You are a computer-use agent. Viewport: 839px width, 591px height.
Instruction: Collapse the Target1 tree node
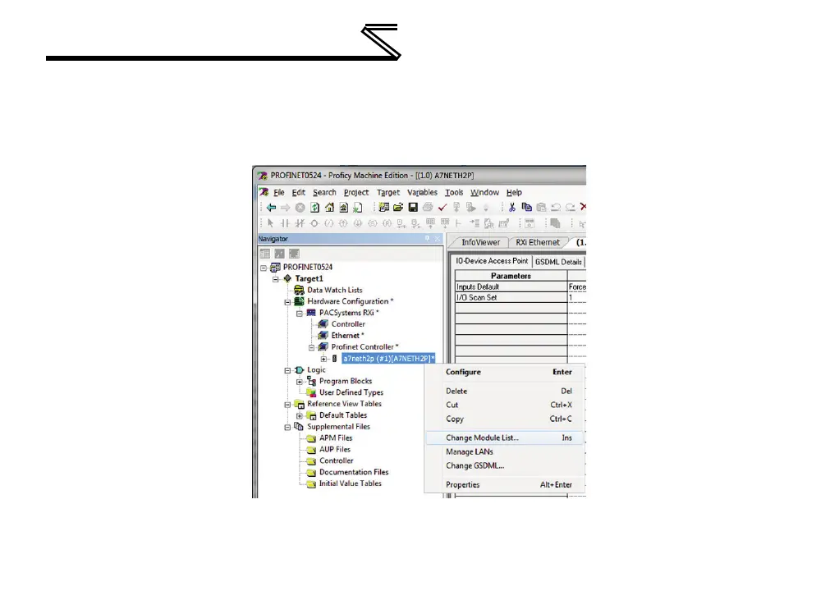(276, 279)
